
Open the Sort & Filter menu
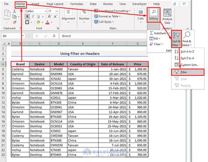tap(176, 39)
